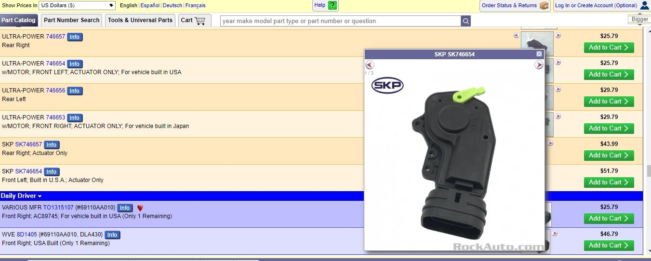Open the Part Number Search tab
Screen dimensions: 651x261
pyautogui.click(x=71, y=20)
